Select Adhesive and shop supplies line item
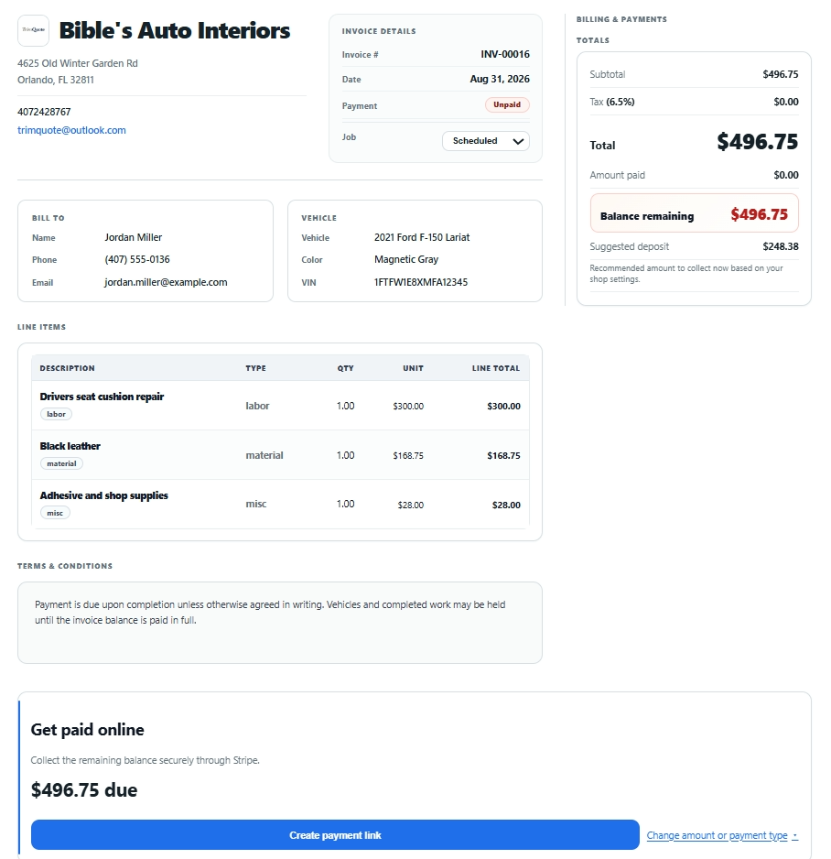The width and height of the screenshot is (831, 859). pos(280,504)
